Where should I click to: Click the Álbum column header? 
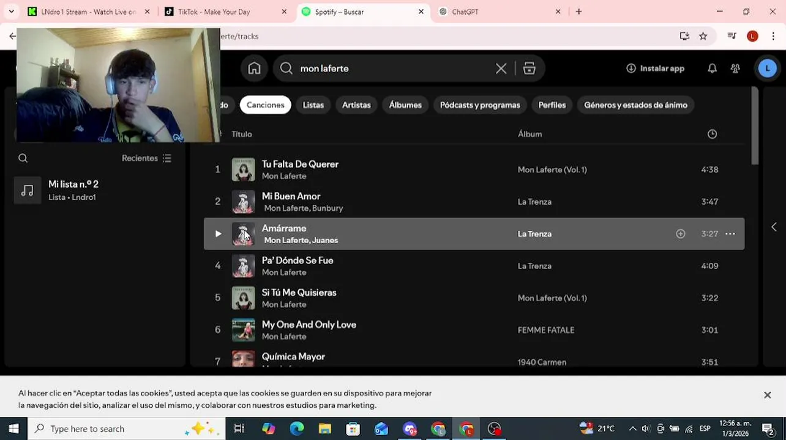pos(530,134)
